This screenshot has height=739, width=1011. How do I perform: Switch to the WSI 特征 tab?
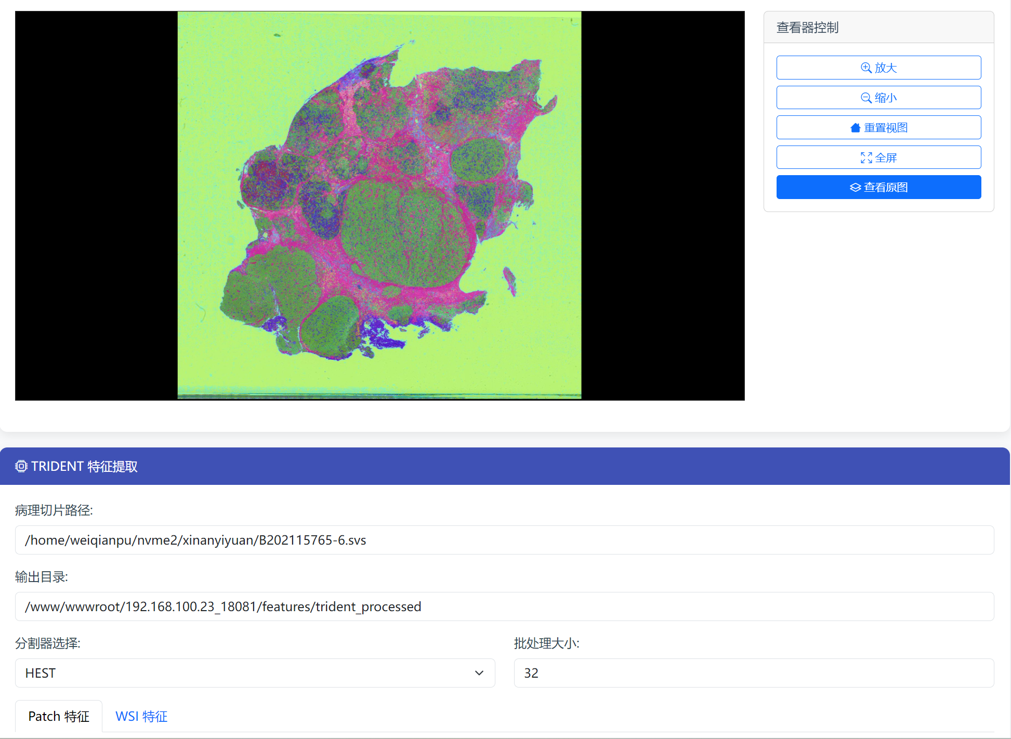pyautogui.click(x=141, y=716)
